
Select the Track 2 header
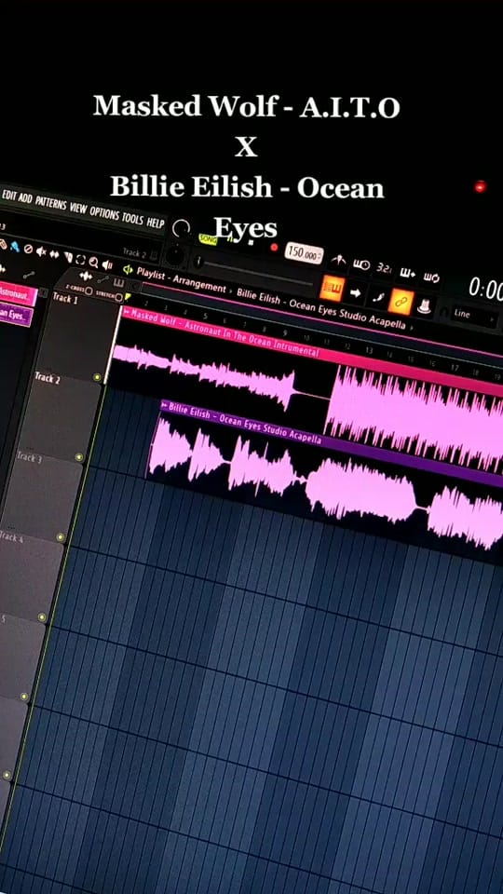[x=60, y=418]
